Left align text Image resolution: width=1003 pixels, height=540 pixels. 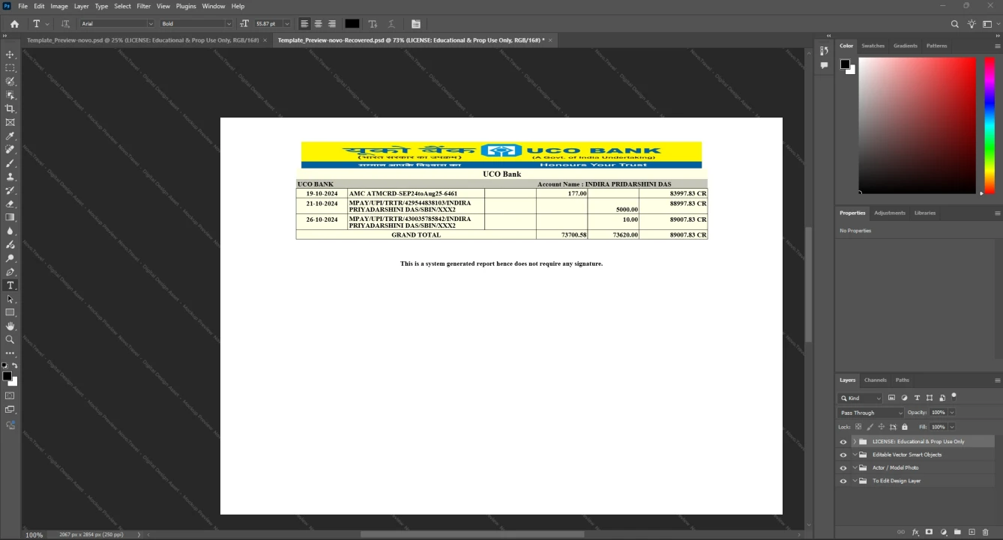tap(304, 24)
